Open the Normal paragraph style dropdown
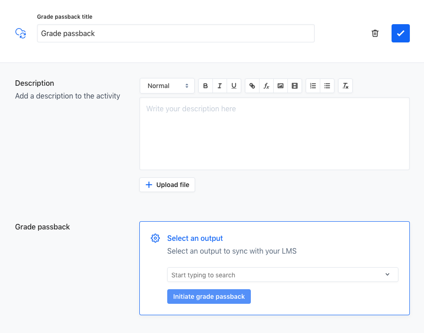The width and height of the screenshot is (424, 333). point(167,85)
